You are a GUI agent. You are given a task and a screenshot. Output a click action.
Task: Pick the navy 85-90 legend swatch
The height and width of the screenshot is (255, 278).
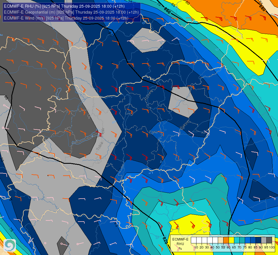pyautogui.click(x=258, y=240)
